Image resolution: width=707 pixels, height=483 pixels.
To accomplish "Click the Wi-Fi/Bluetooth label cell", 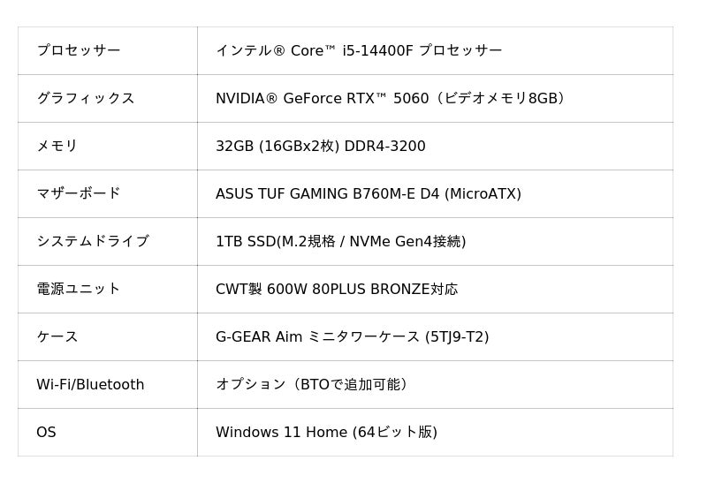I will pos(90,384).
